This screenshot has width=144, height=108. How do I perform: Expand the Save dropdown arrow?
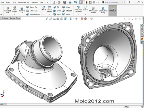[x=67, y=2]
